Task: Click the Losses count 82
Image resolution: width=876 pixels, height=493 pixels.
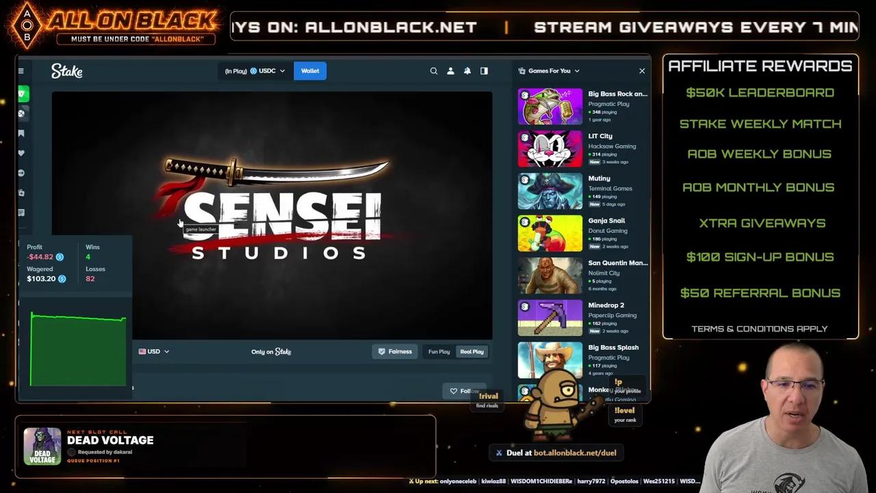Action: 90,279
